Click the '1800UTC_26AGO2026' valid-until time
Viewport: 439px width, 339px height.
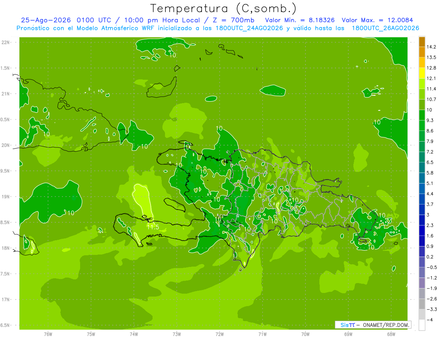click(385, 28)
